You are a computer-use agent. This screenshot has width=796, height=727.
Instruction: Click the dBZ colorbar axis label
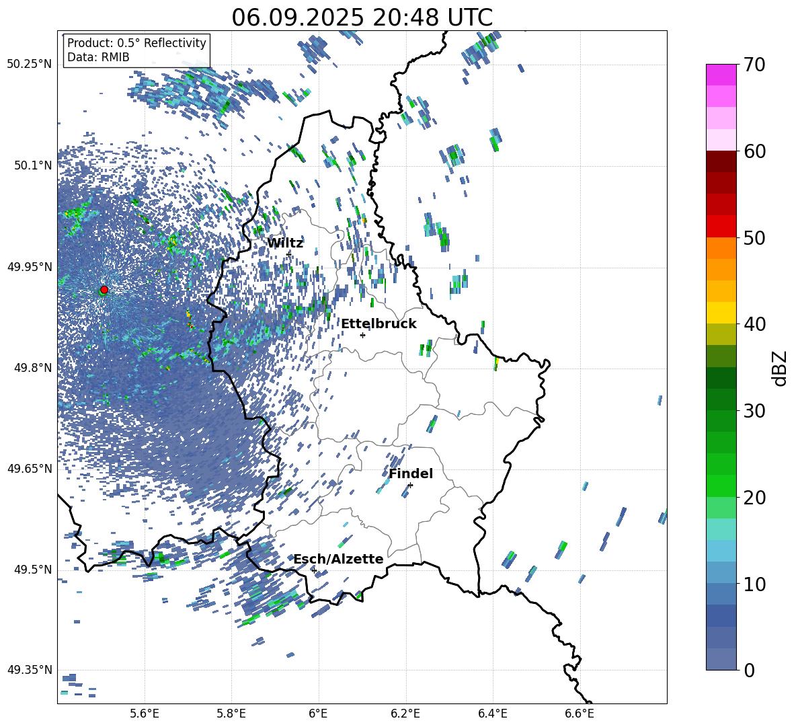click(x=779, y=368)
